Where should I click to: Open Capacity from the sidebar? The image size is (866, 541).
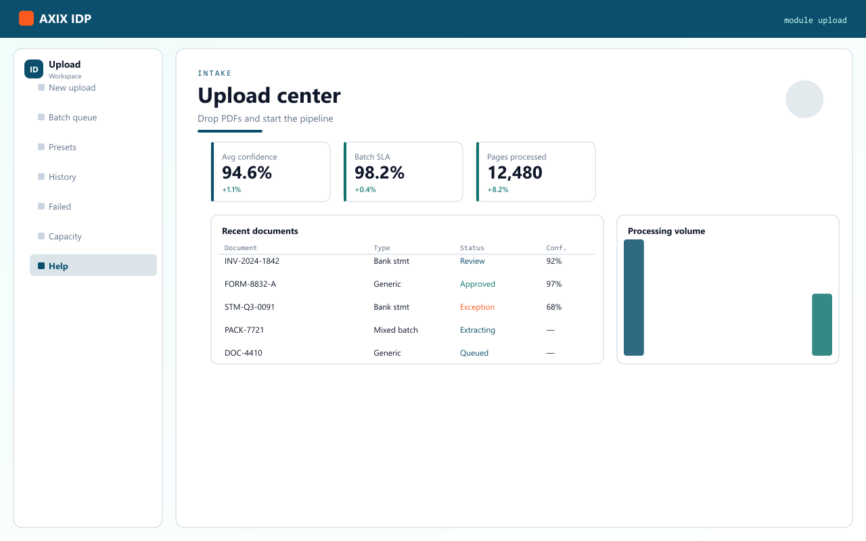point(93,236)
